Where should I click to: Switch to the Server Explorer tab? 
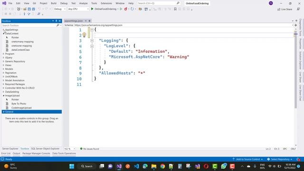10,149
